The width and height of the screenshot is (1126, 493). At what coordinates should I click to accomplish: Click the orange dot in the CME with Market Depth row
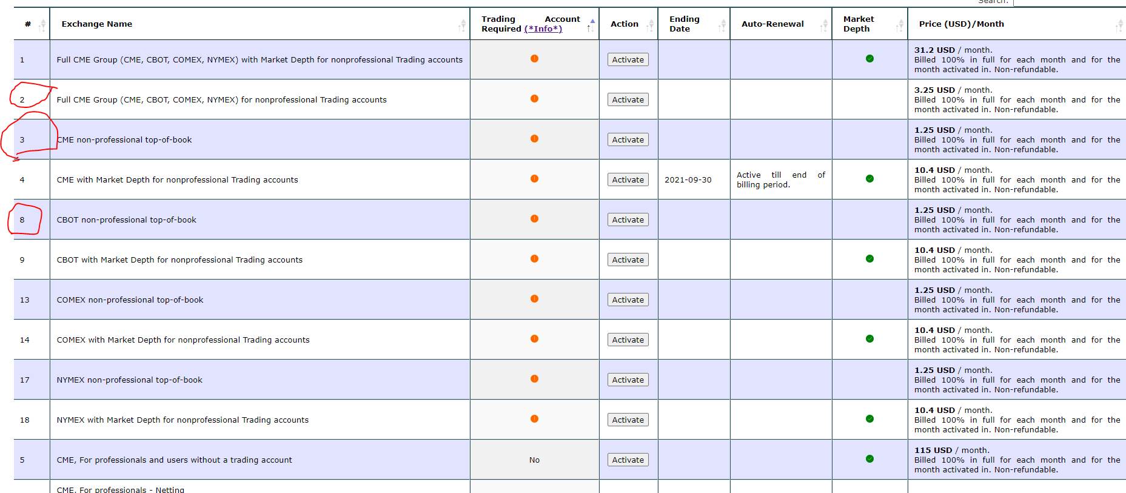point(534,179)
